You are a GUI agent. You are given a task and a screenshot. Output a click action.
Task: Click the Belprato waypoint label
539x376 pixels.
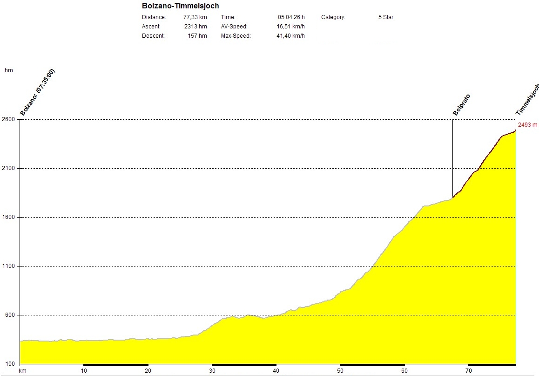tap(461, 105)
